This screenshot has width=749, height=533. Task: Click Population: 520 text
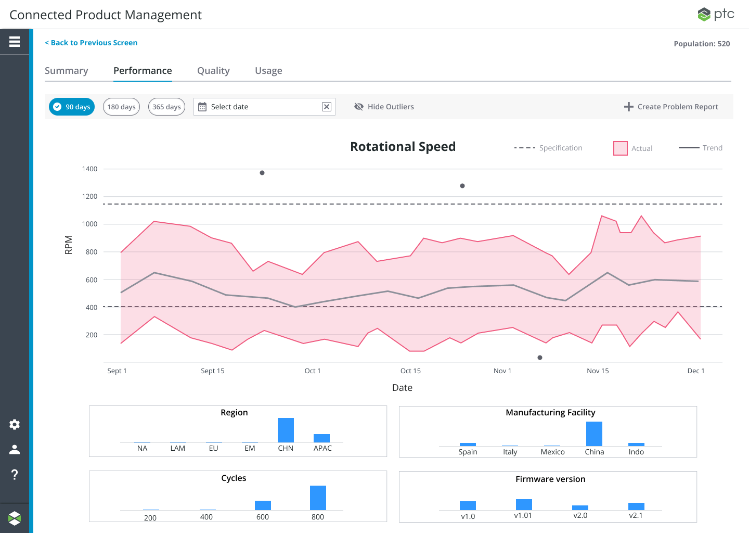702,44
